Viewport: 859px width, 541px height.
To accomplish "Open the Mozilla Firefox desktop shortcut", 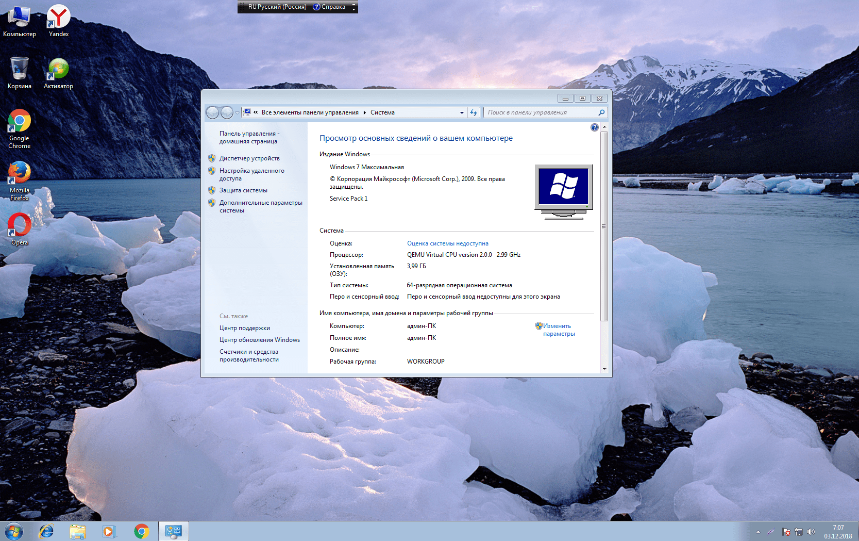I will pos(19,173).
